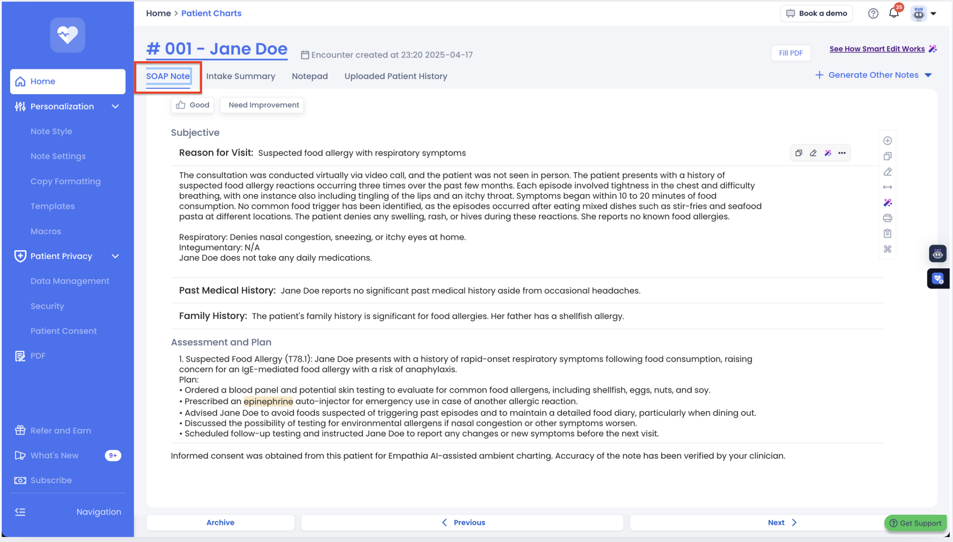The image size is (953, 542).
Task: Open the Uploaded Patient History tab
Action: pyautogui.click(x=395, y=76)
